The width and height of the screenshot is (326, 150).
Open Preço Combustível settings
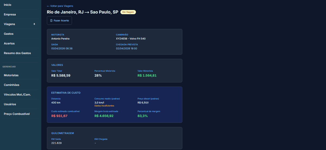click(17, 114)
